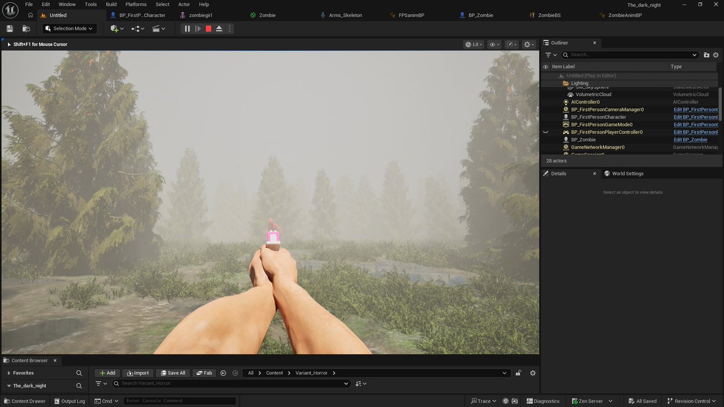Viewport: 724px width, 407px height.
Task: Search the Favorites section with its magnifier
Action: [79, 373]
